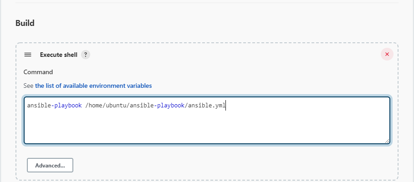Open the list of available environment variables
This screenshot has width=414, height=182.
93,86
